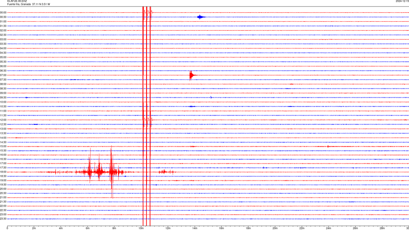Select the 03:30 time label
The width and height of the screenshot is (409, 230).
(x=3, y=44)
